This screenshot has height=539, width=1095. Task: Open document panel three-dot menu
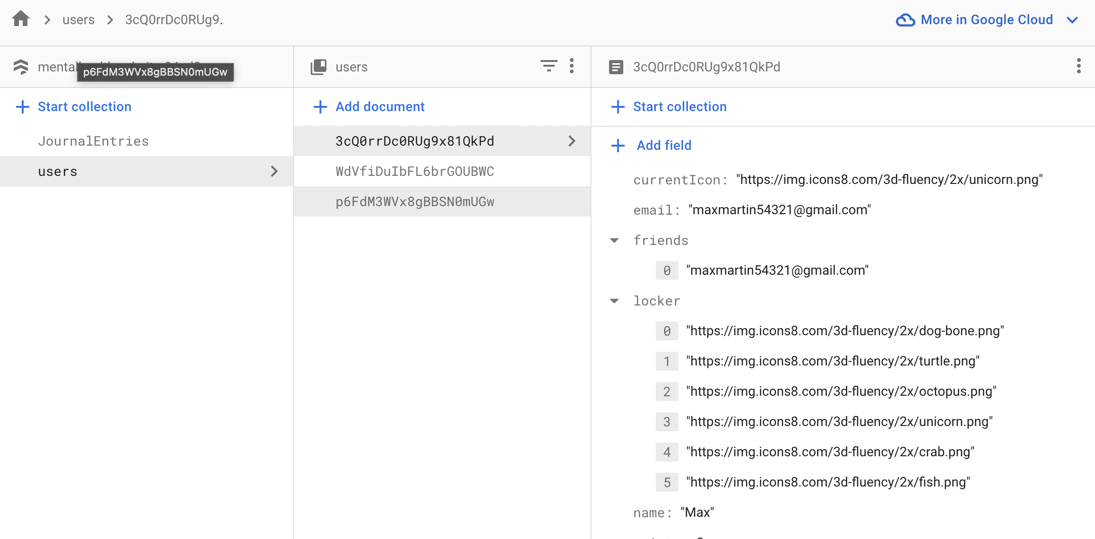tap(1078, 66)
